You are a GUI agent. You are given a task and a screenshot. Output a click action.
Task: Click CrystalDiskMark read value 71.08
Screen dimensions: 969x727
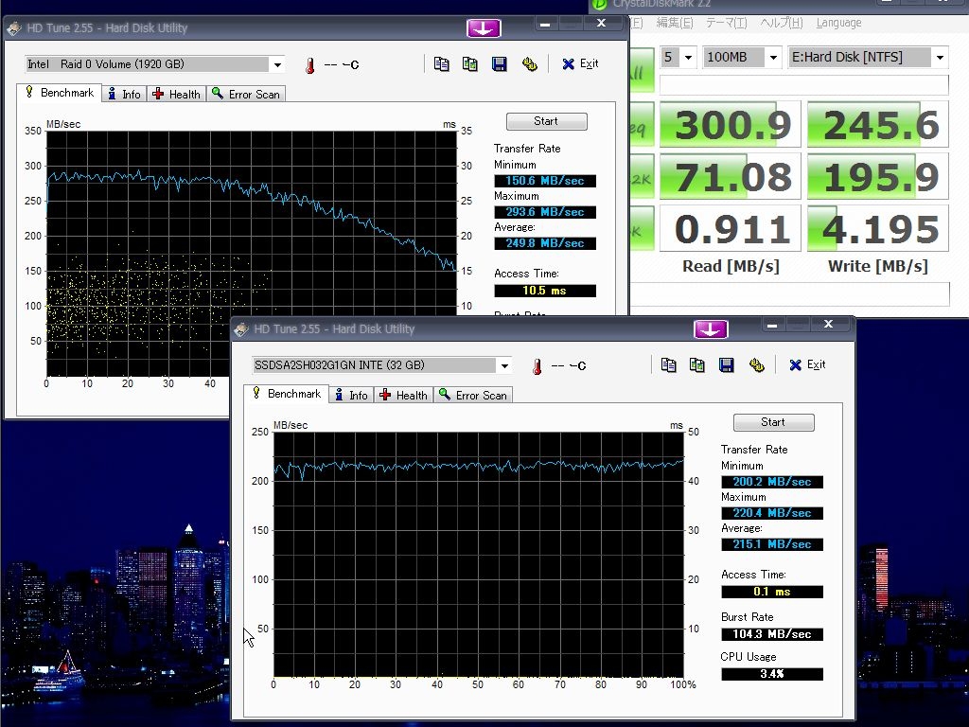point(731,176)
